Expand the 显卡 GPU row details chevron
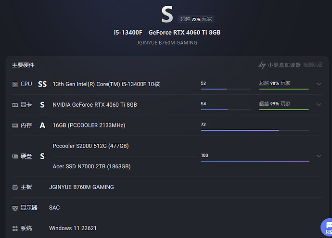Image resolution: width=332 pixels, height=238 pixels. (x=319, y=105)
